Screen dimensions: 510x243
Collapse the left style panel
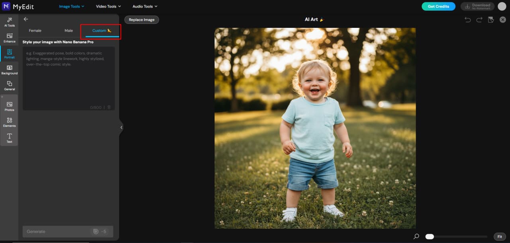[x=122, y=127]
